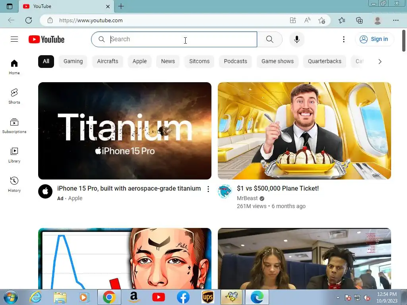Open Amazon shortcut on taskbar
This screenshot has height=305, width=407.
point(134,297)
